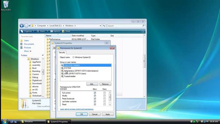
Task: Toggle Allow checkbox for Read & execute
Action: pyautogui.click(x=95, y=99)
